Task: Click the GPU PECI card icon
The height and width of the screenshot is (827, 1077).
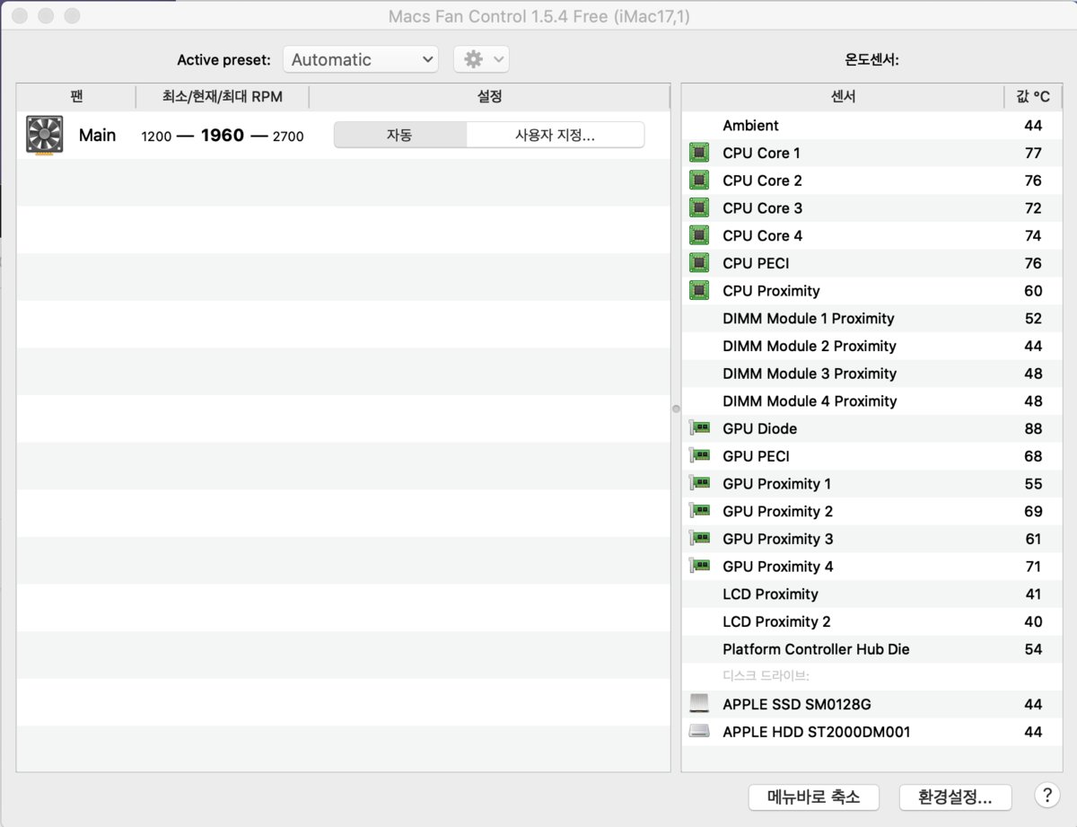Action: coord(699,456)
